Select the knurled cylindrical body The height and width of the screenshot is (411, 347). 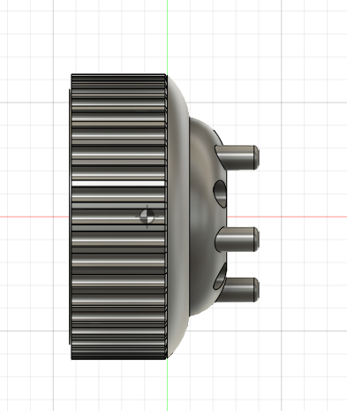[118, 217]
